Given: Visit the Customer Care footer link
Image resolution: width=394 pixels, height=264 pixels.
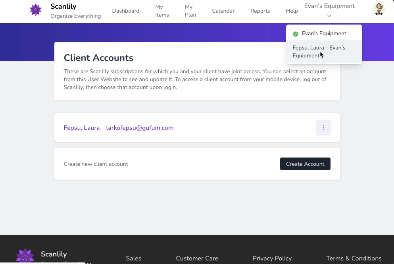Looking at the screenshot, I should pos(197,258).
